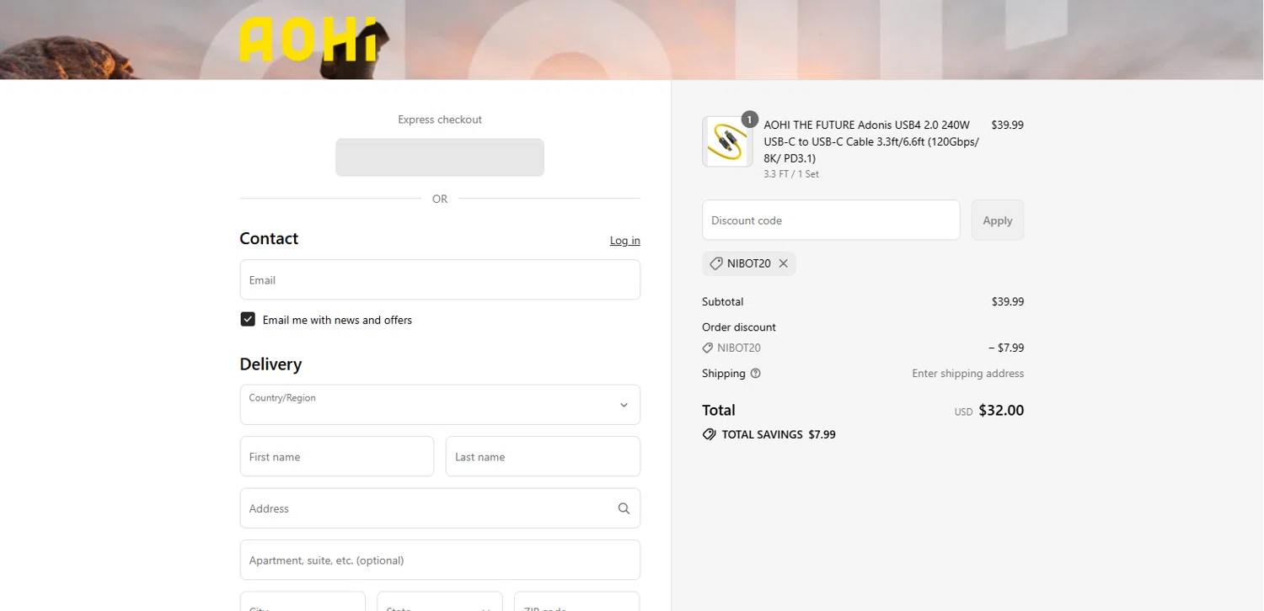Remove the NIBOT20 discount code tag
1264x611 pixels.
click(x=783, y=263)
